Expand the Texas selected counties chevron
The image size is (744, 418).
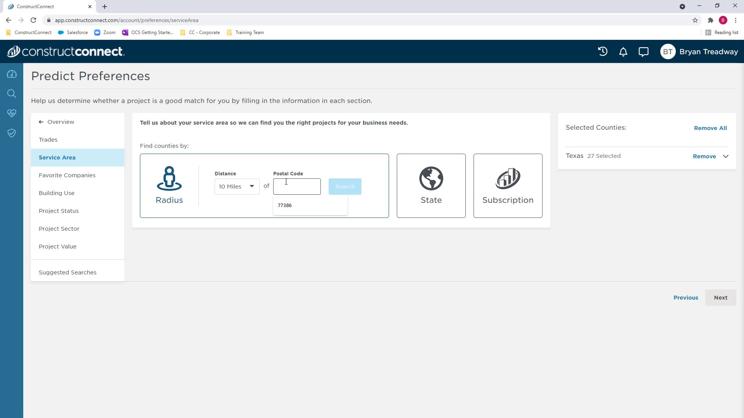pyautogui.click(x=726, y=156)
